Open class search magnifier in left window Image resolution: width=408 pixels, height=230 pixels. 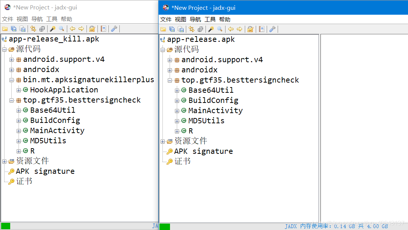pos(62,29)
